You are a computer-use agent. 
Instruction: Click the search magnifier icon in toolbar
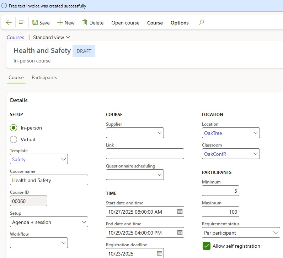coord(202,22)
